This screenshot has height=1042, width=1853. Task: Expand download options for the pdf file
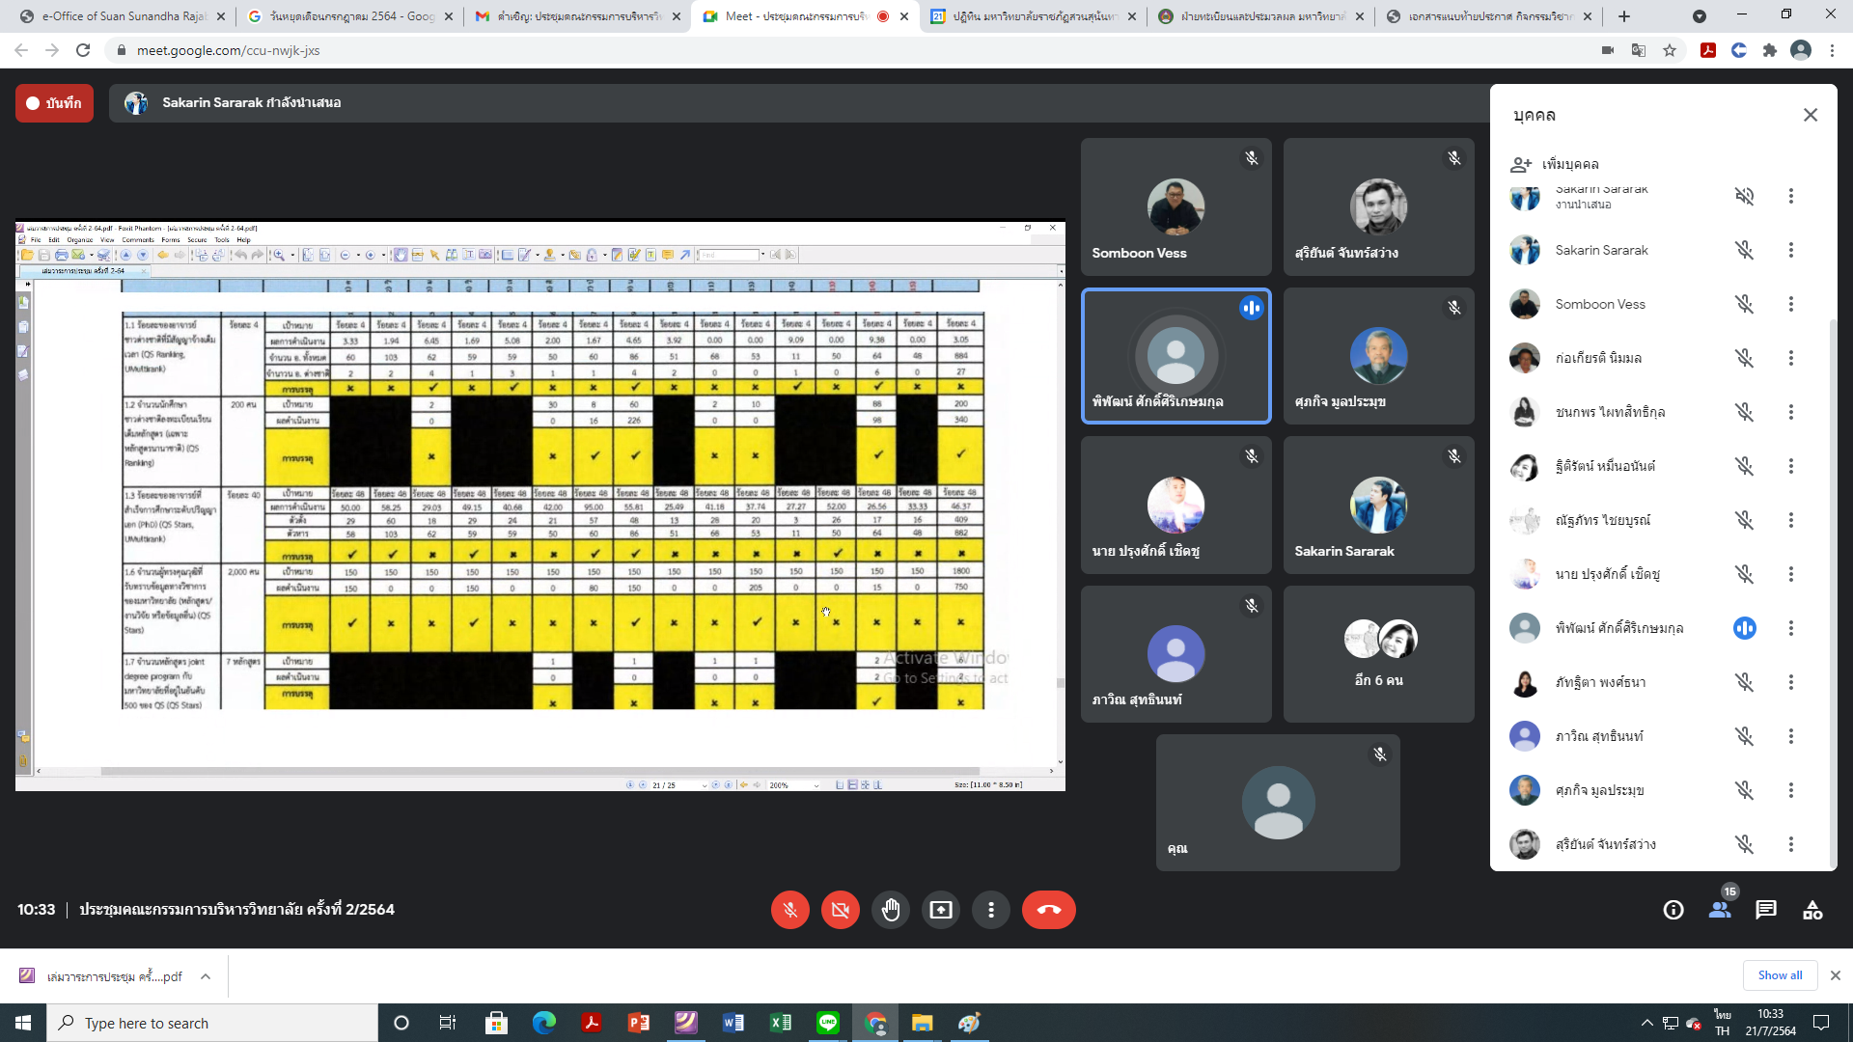point(206,976)
